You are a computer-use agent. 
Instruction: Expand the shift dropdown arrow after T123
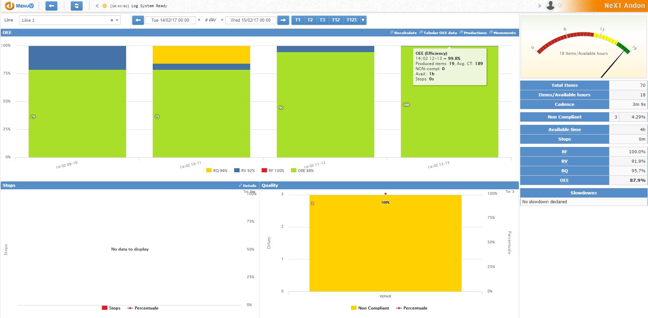363,20
